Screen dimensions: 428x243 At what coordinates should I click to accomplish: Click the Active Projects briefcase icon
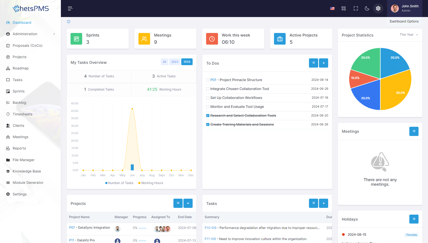[x=280, y=39]
